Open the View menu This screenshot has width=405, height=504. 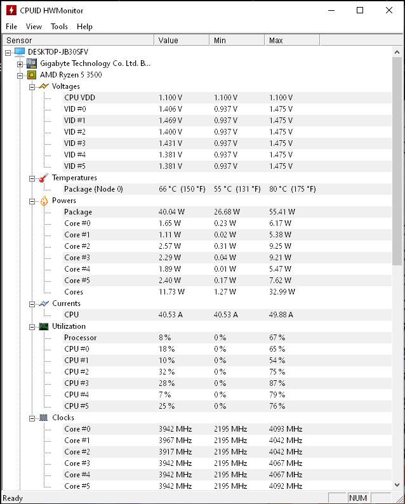[x=34, y=27]
